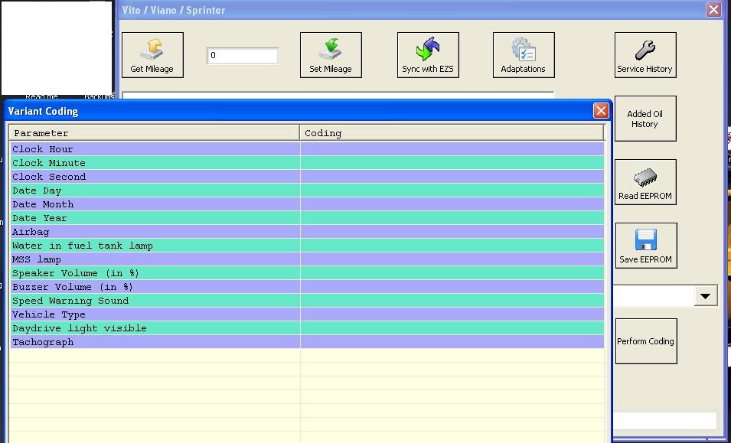Click the Perform Coding button
The image size is (731, 443).
(x=646, y=341)
